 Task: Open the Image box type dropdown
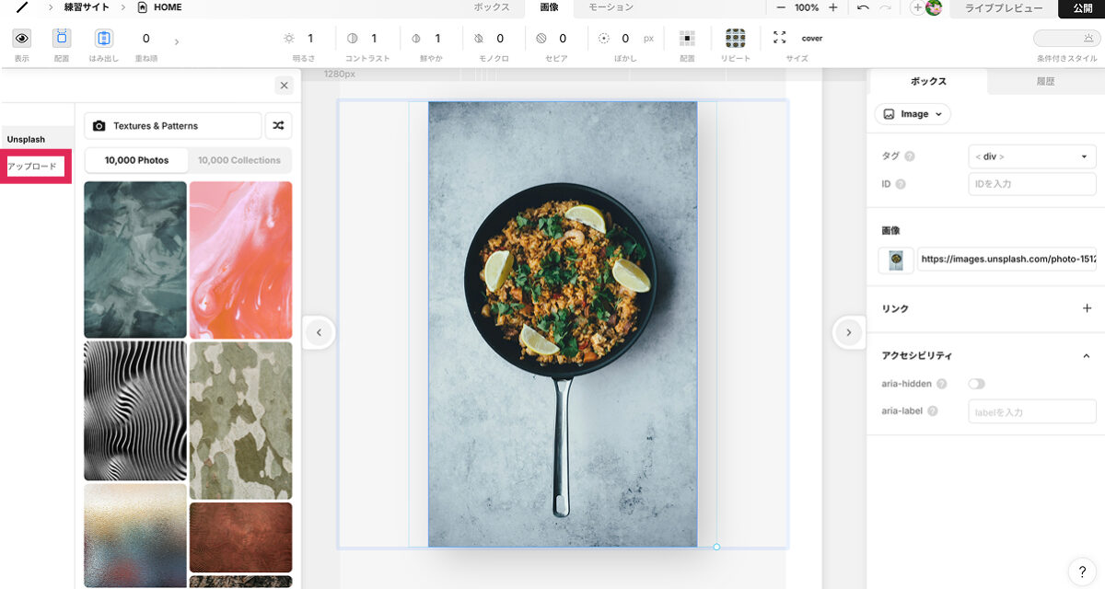tap(913, 114)
